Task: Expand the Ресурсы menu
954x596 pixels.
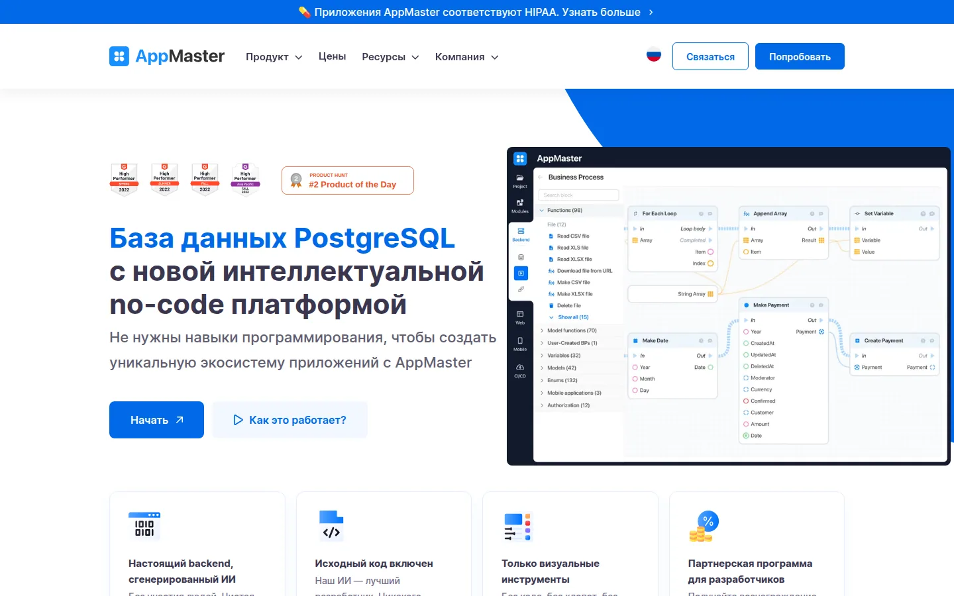Action: point(390,57)
